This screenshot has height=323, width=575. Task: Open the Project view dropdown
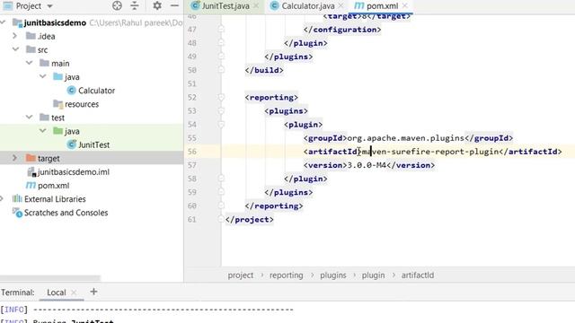tap(50, 6)
